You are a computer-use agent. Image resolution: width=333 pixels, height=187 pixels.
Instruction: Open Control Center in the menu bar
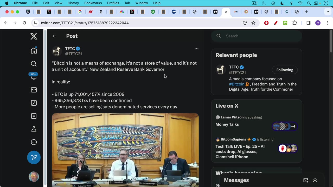pyautogui.click(x=317, y=3)
